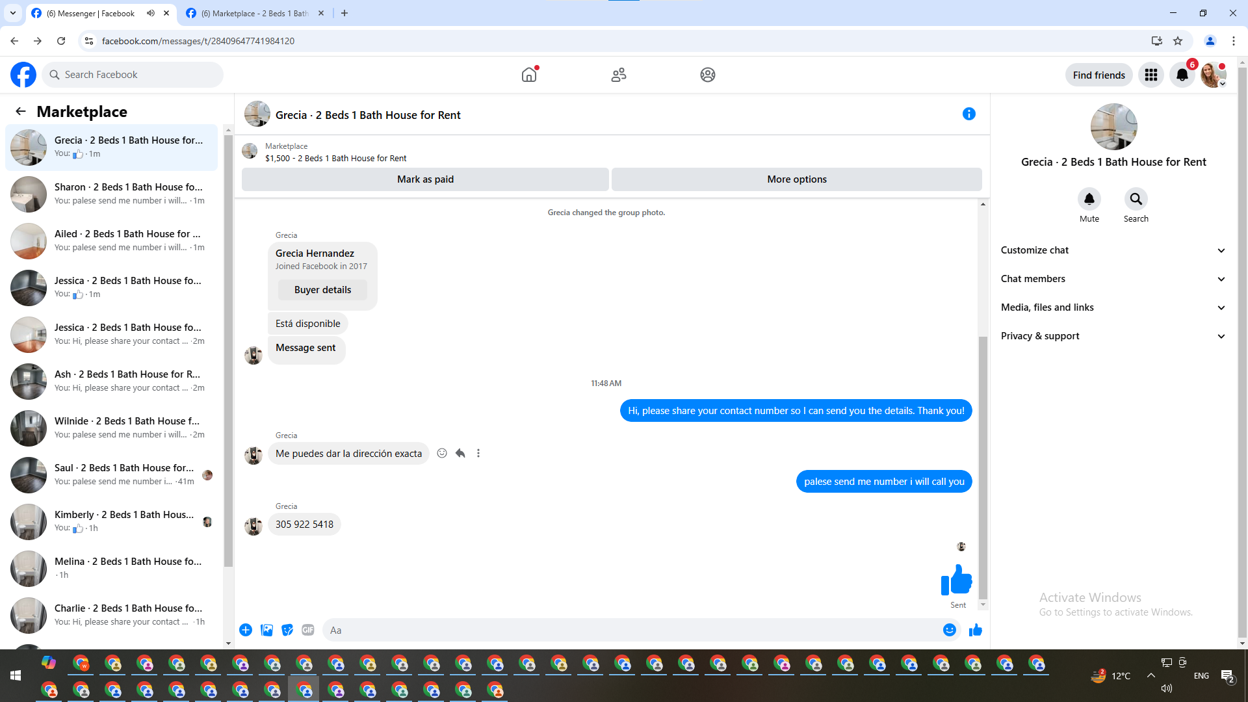1248x702 pixels.
Task: Open Charlie's 2 Beds 1 Bath conversation
Action: (112, 615)
